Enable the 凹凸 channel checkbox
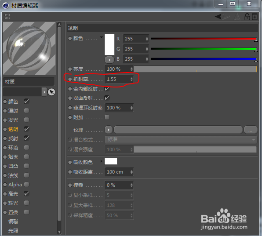The width and height of the screenshot is (262, 236). click(x=26, y=166)
